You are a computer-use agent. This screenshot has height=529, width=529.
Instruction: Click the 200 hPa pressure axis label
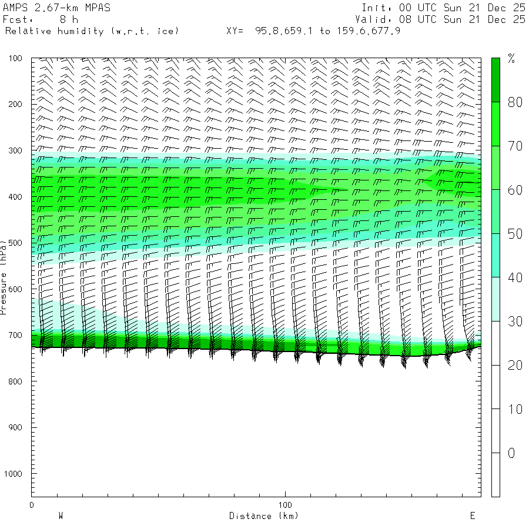click(15, 104)
